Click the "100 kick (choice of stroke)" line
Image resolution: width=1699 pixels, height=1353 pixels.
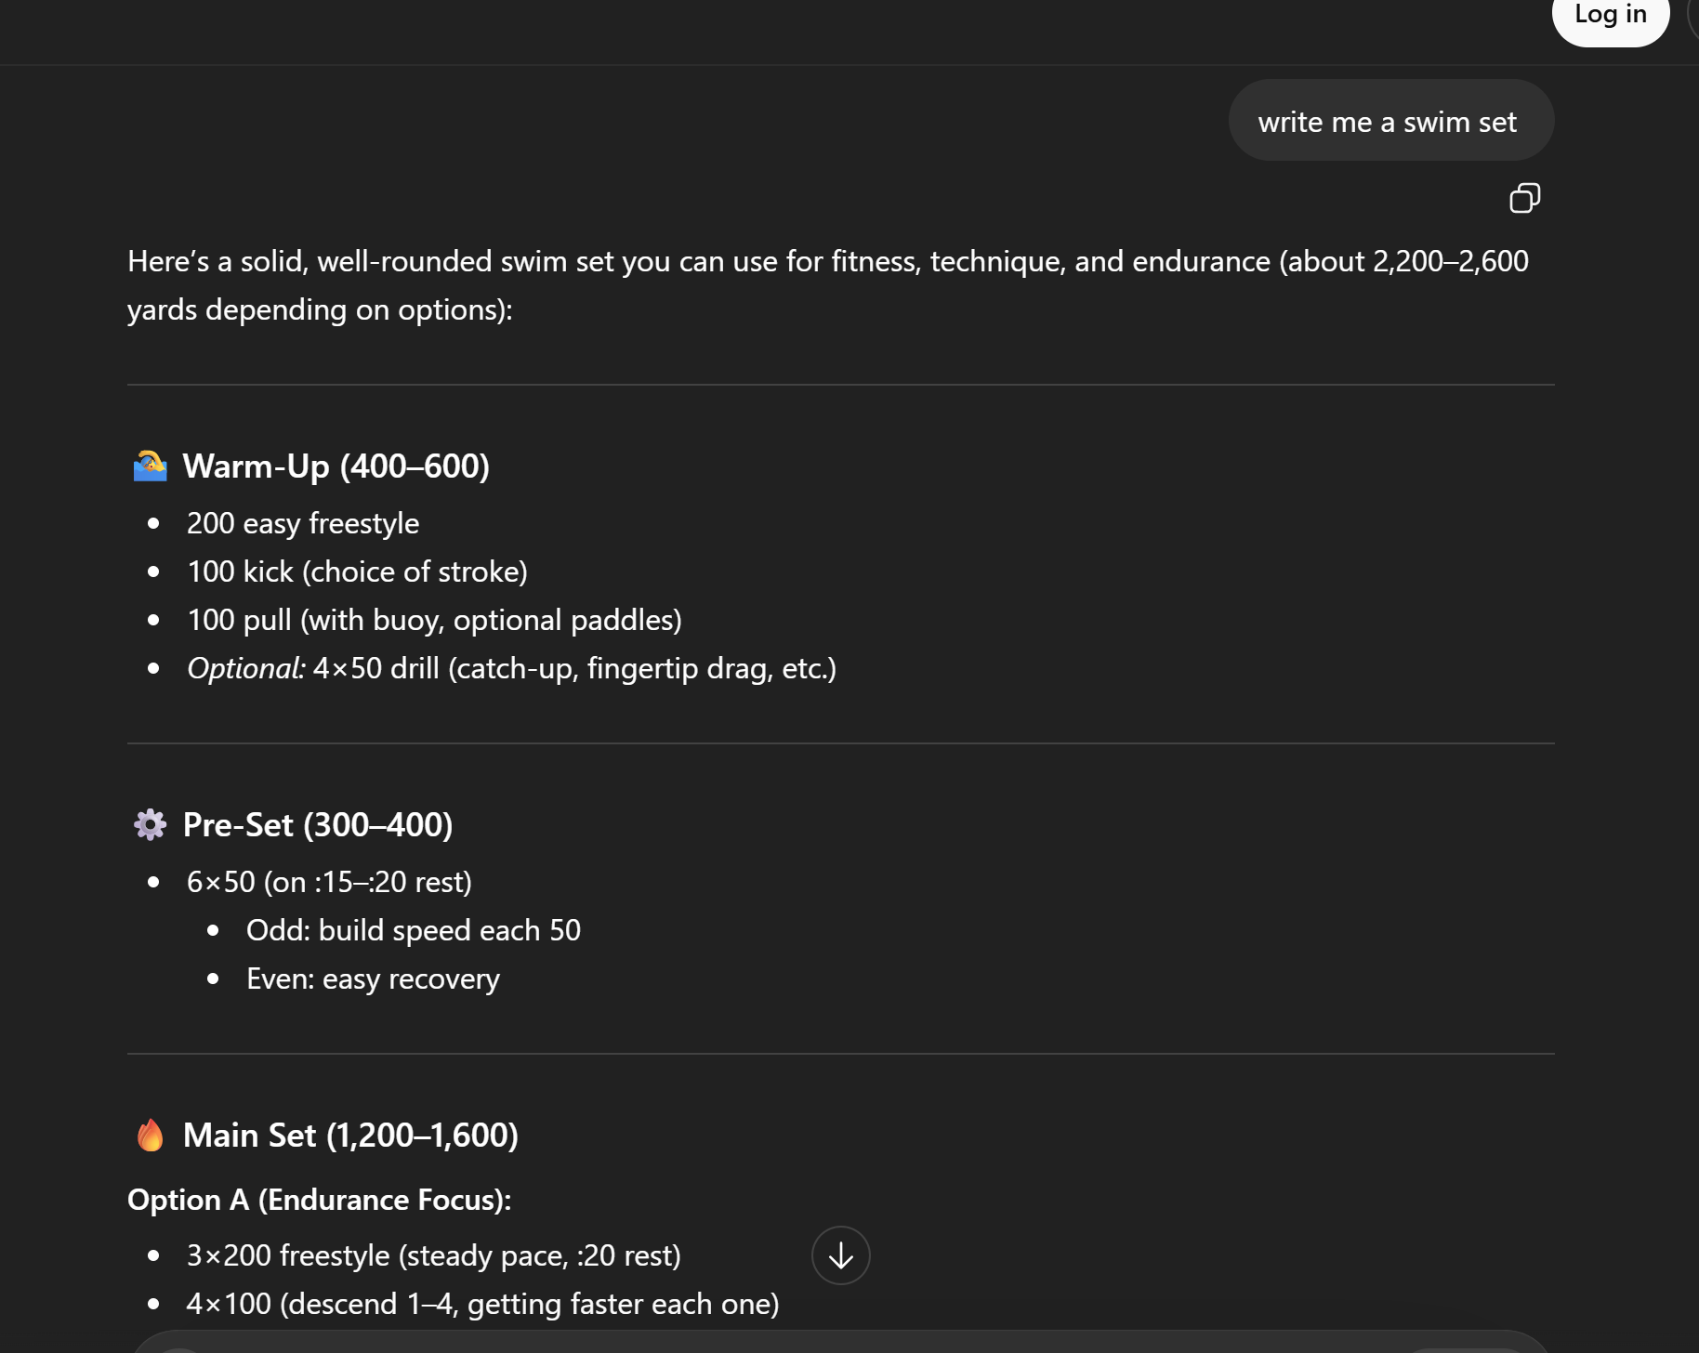tap(357, 571)
